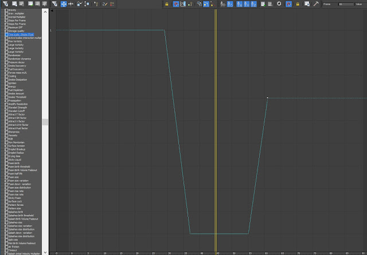Select the Add Keys tool icon
Viewport: 367px width, 255px height.
pyautogui.click(x=96, y=4)
